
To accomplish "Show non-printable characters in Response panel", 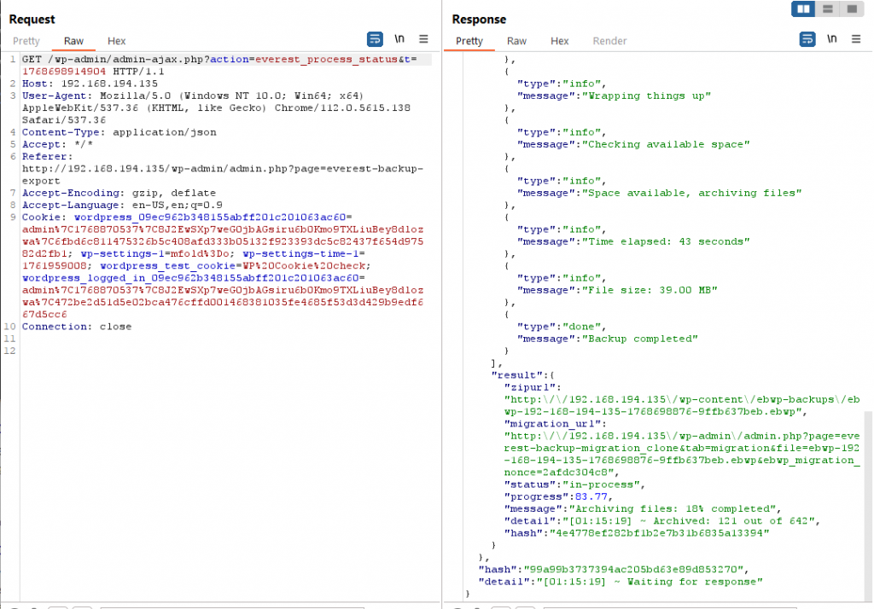I will click(x=831, y=39).
